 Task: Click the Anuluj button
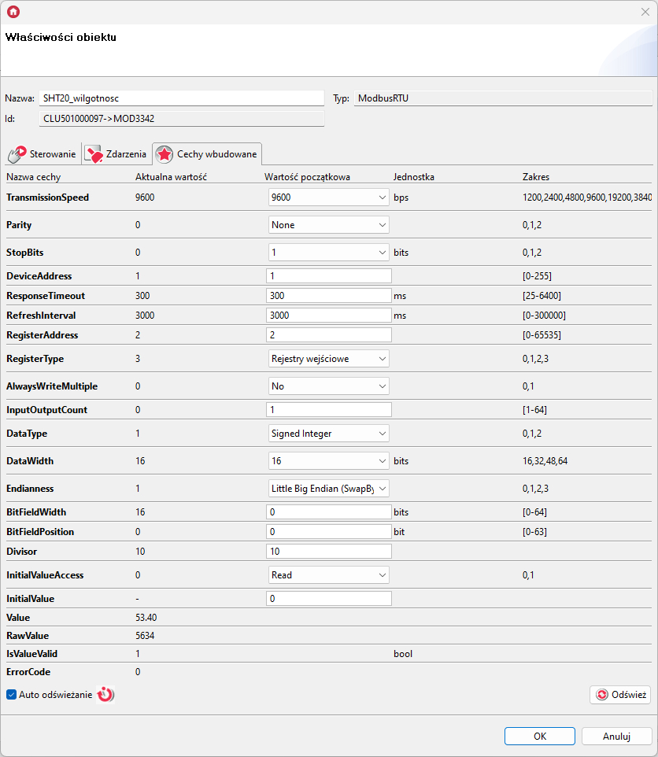click(616, 737)
